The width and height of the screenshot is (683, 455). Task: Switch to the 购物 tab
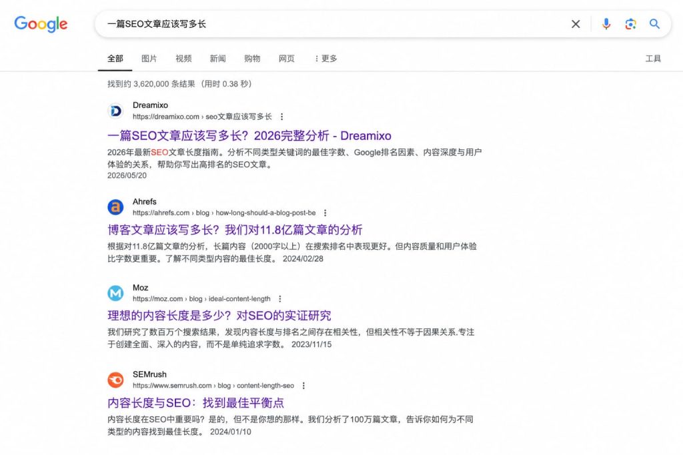[x=252, y=58]
